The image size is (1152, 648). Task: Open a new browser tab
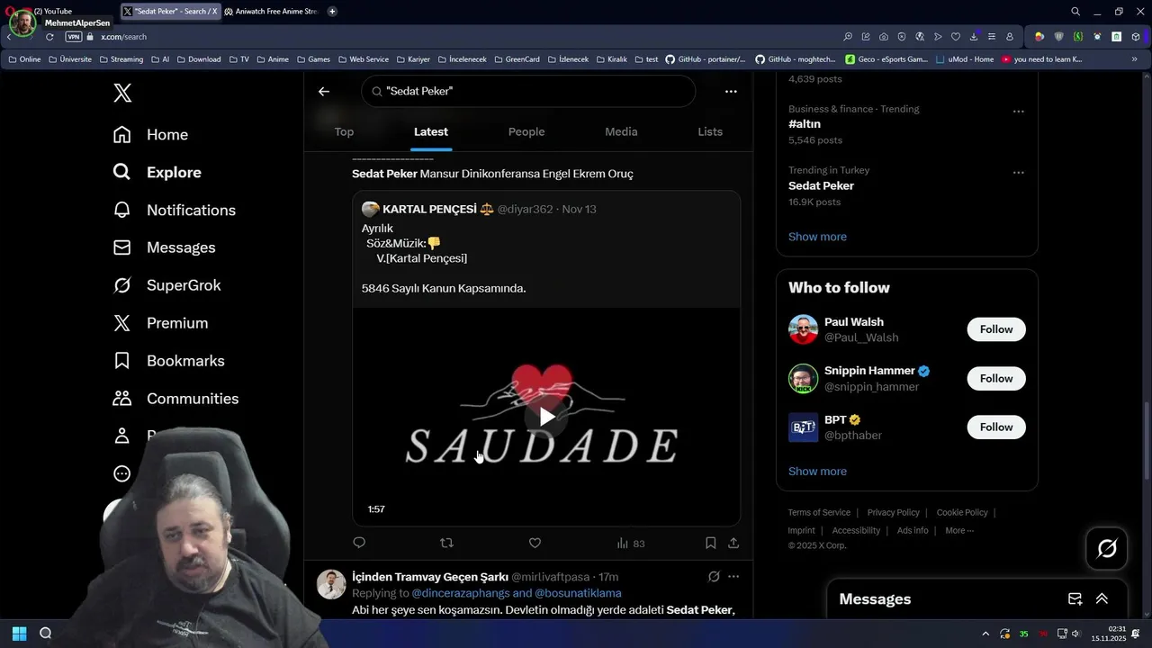(x=332, y=11)
